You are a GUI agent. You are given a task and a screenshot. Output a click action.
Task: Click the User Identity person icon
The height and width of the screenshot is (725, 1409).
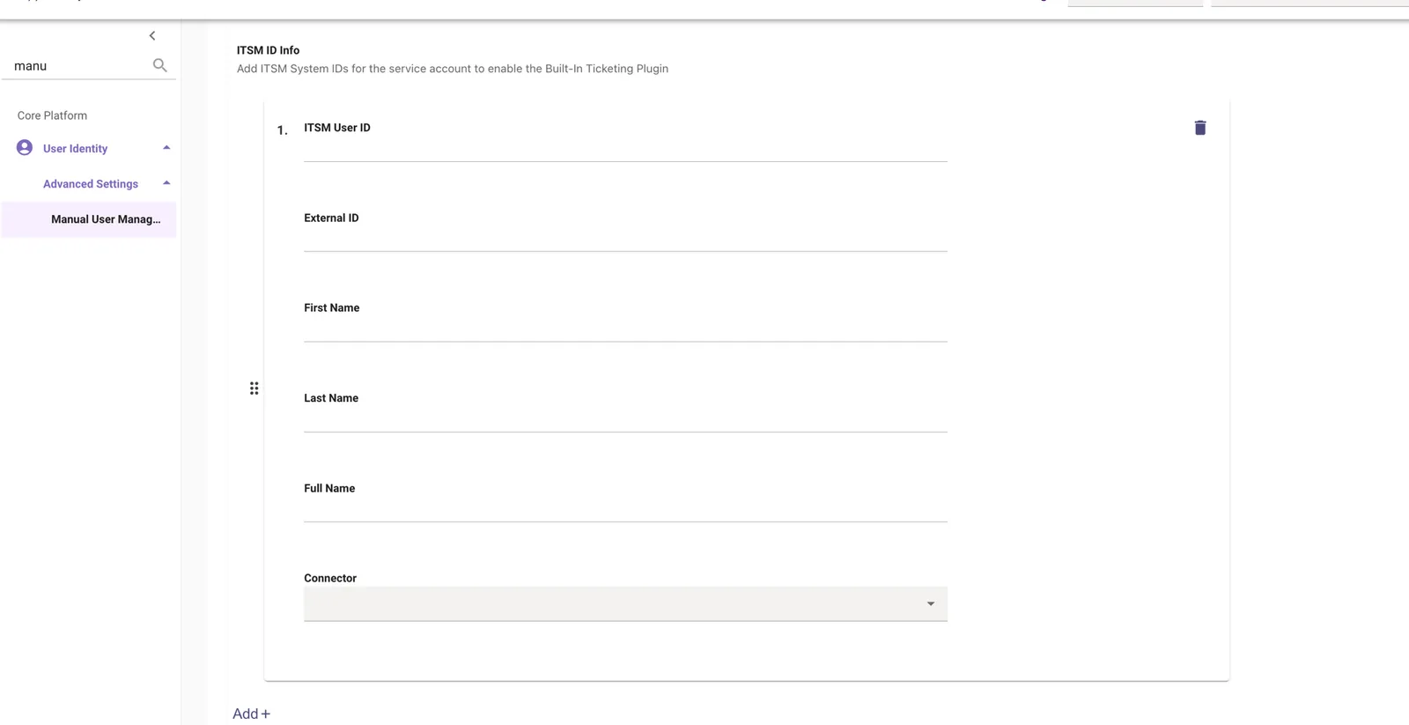click(25, 148)
